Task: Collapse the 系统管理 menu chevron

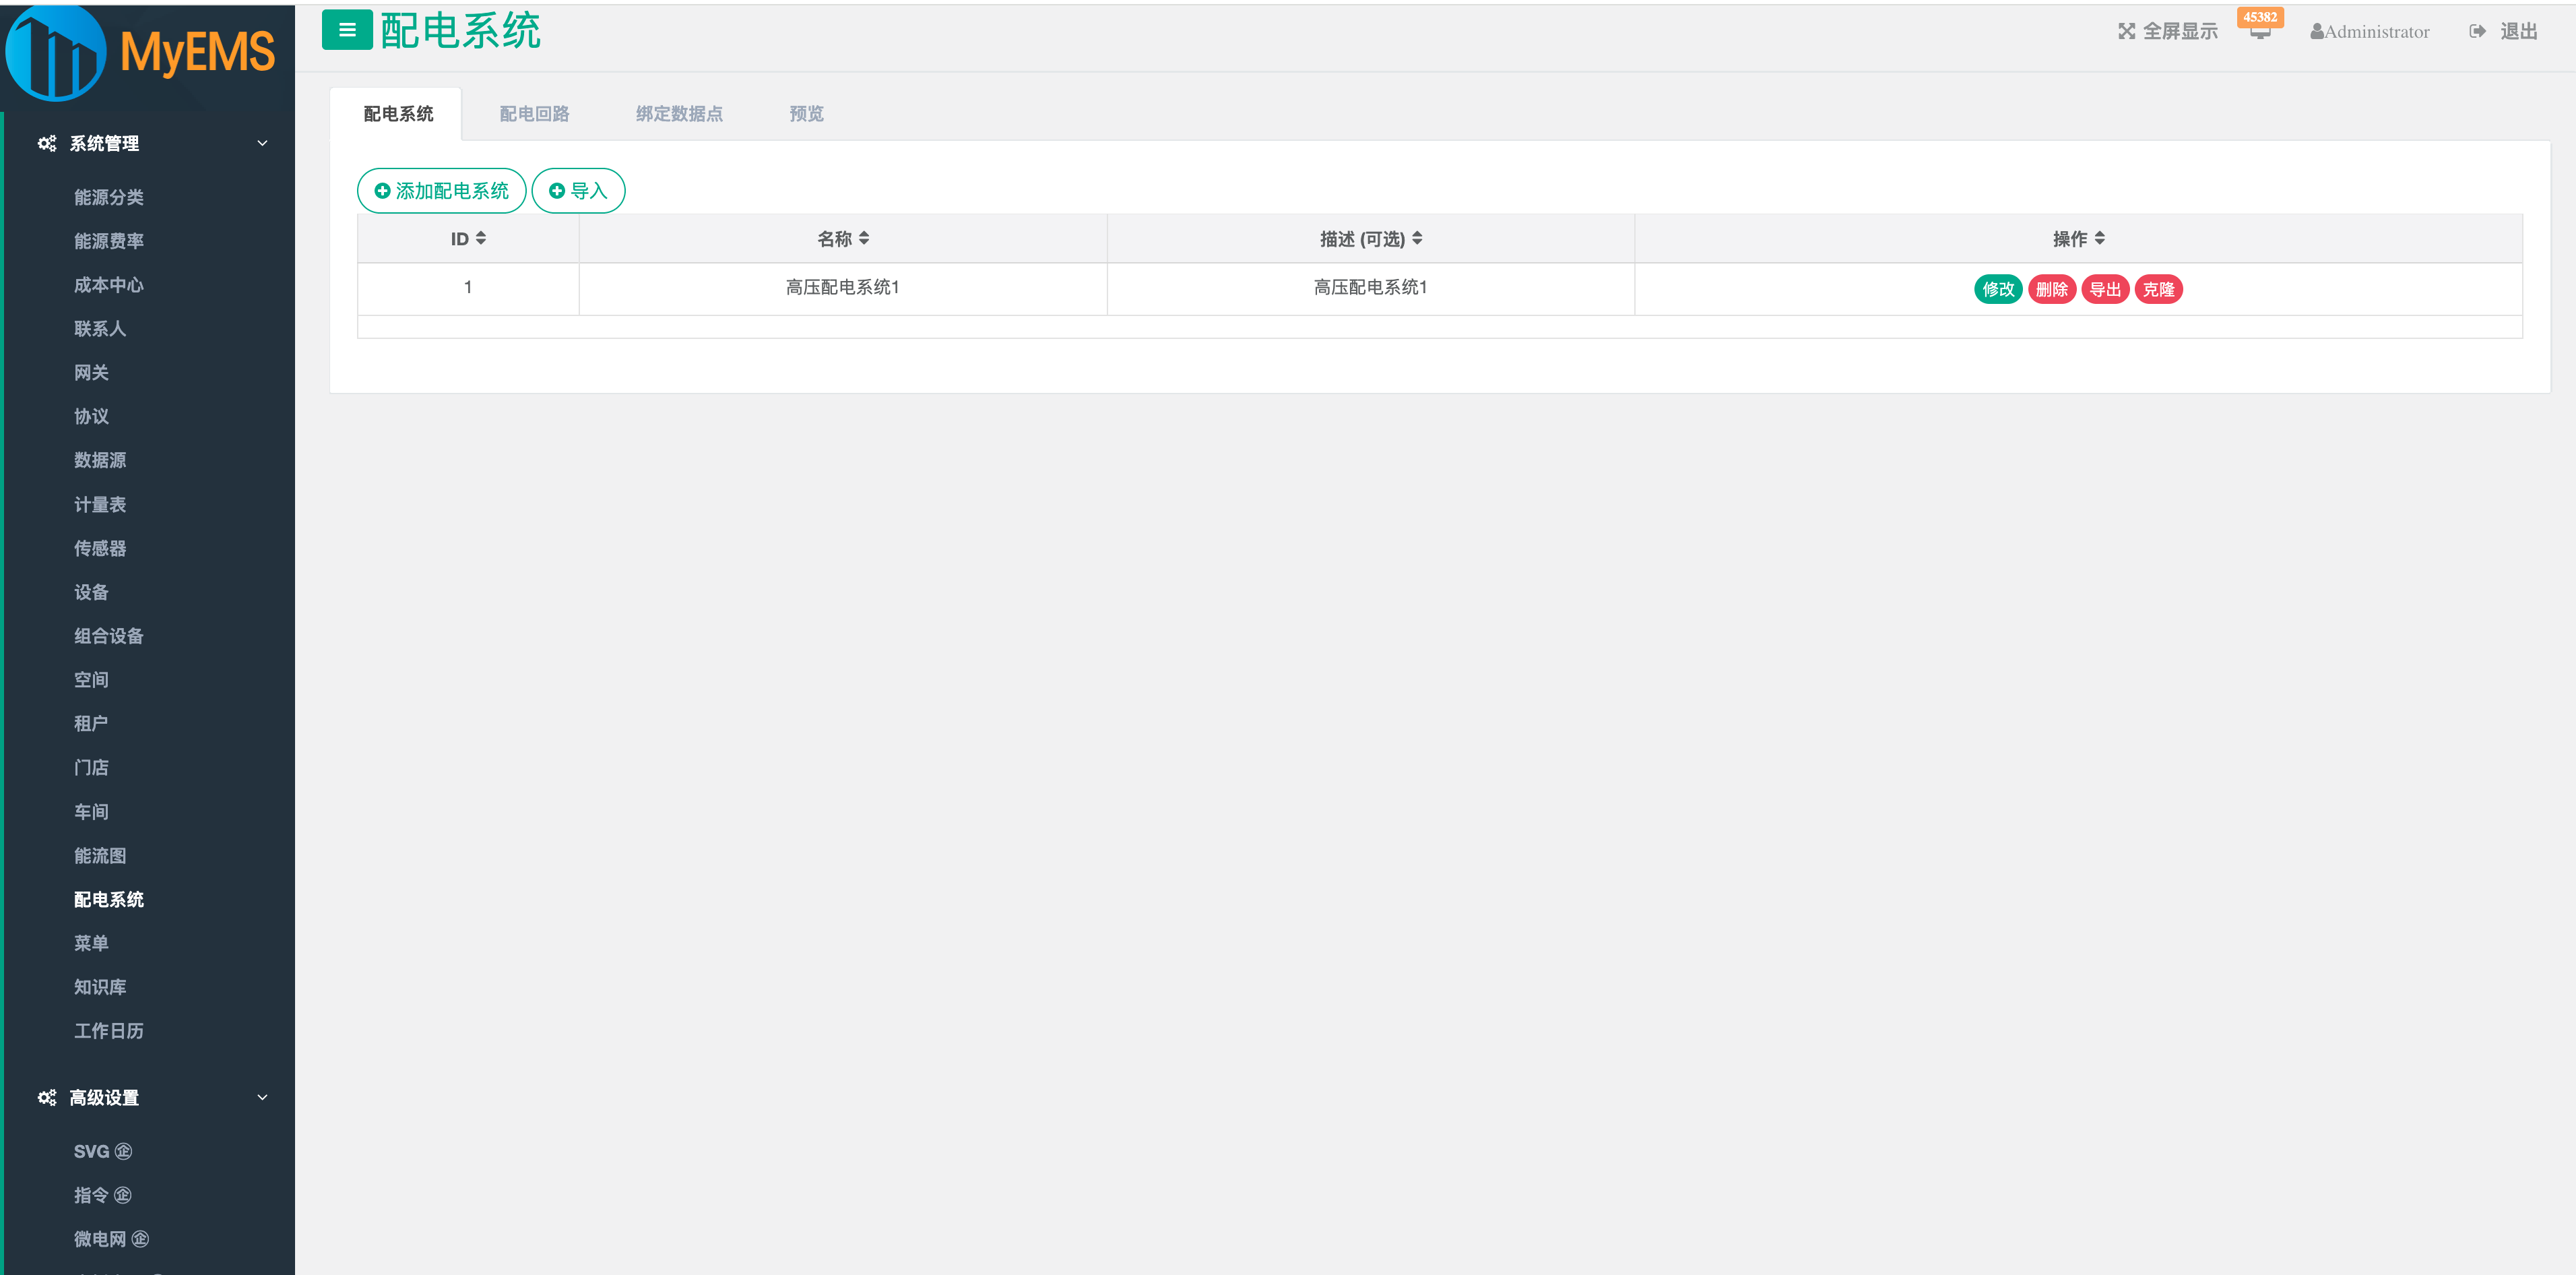Action: coord(262,144)
